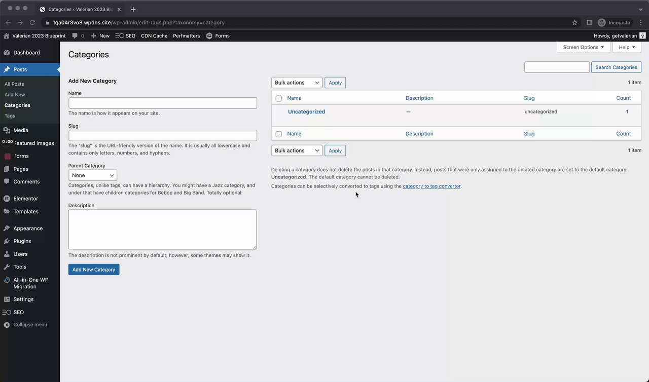
Task: Click into the Description textarea
Action: coord(163,230)
